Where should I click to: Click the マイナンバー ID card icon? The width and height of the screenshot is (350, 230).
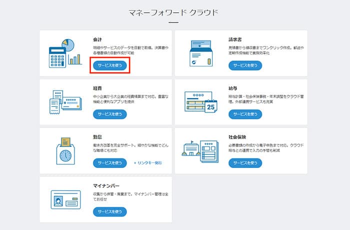(65, 198)
